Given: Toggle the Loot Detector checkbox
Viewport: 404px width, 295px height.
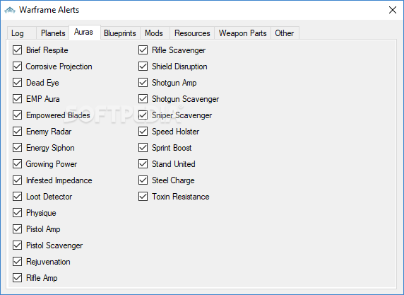Looking at the screenshot, I should pos(17,197).
